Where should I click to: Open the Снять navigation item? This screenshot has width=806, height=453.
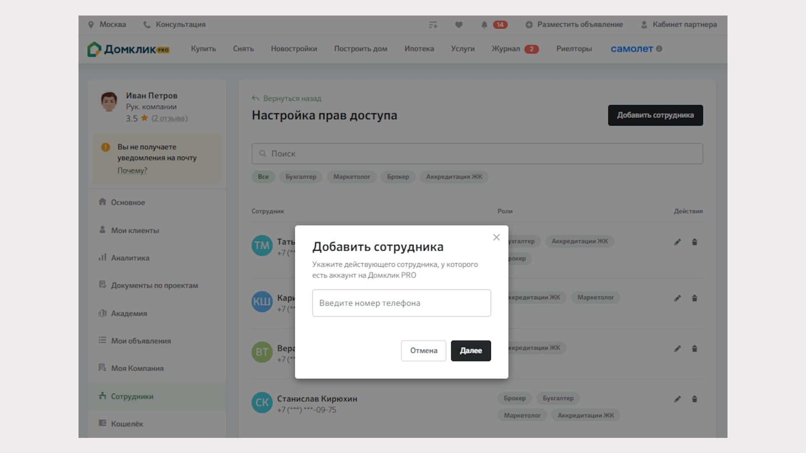tap(243, 49)
